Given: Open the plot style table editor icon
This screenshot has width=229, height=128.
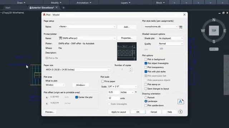Looking at the screenshot, I should pos(181,27).
